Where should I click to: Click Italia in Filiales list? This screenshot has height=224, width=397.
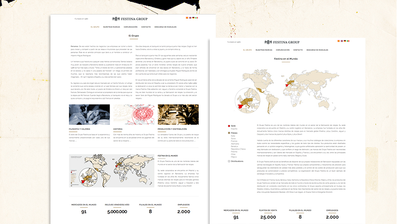pos(233,136)
